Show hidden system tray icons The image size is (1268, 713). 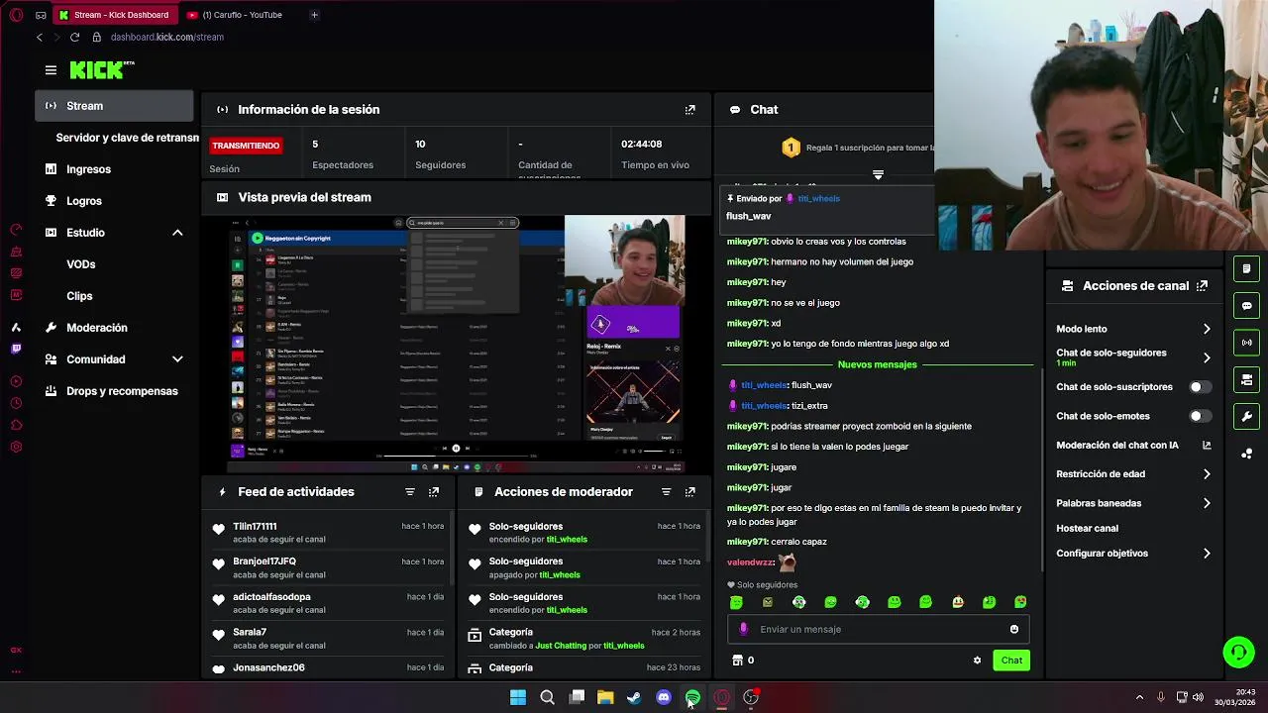point(1139,697)
